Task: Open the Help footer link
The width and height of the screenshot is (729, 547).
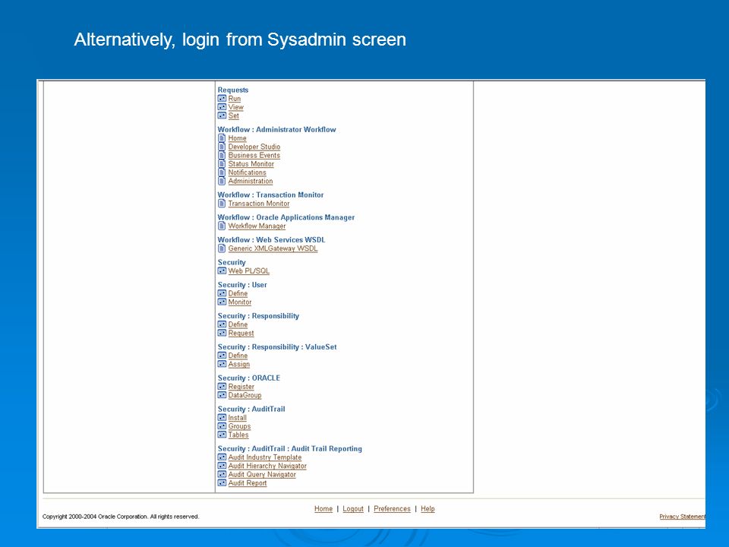Action: 428,509
